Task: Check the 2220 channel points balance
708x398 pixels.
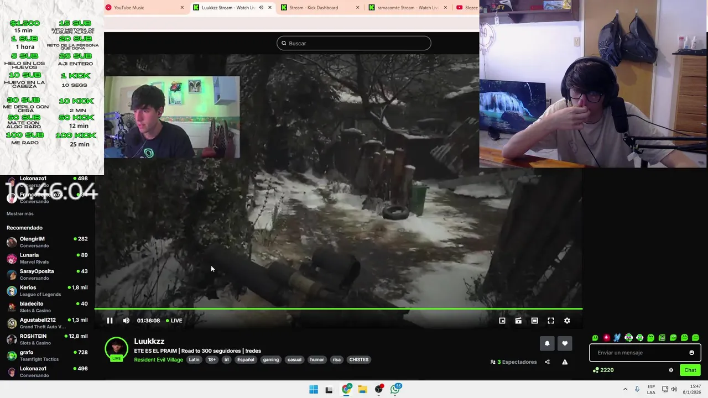Action: point(603,370)
